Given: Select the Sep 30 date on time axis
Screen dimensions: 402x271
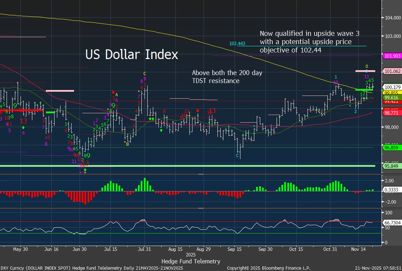Looking at the screenshot, I should 265,249.
